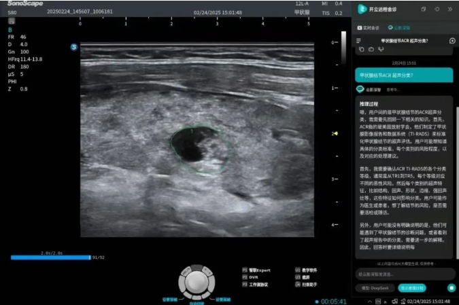
Task: Click the 12L-A probe label
Action: click(302, 3)
